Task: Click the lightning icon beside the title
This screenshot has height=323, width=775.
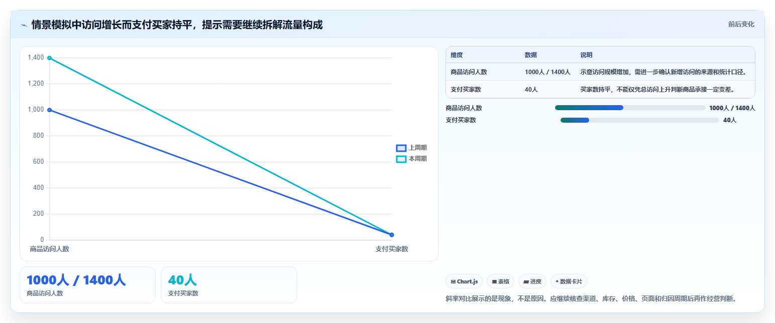Action: tap(24, 25)
